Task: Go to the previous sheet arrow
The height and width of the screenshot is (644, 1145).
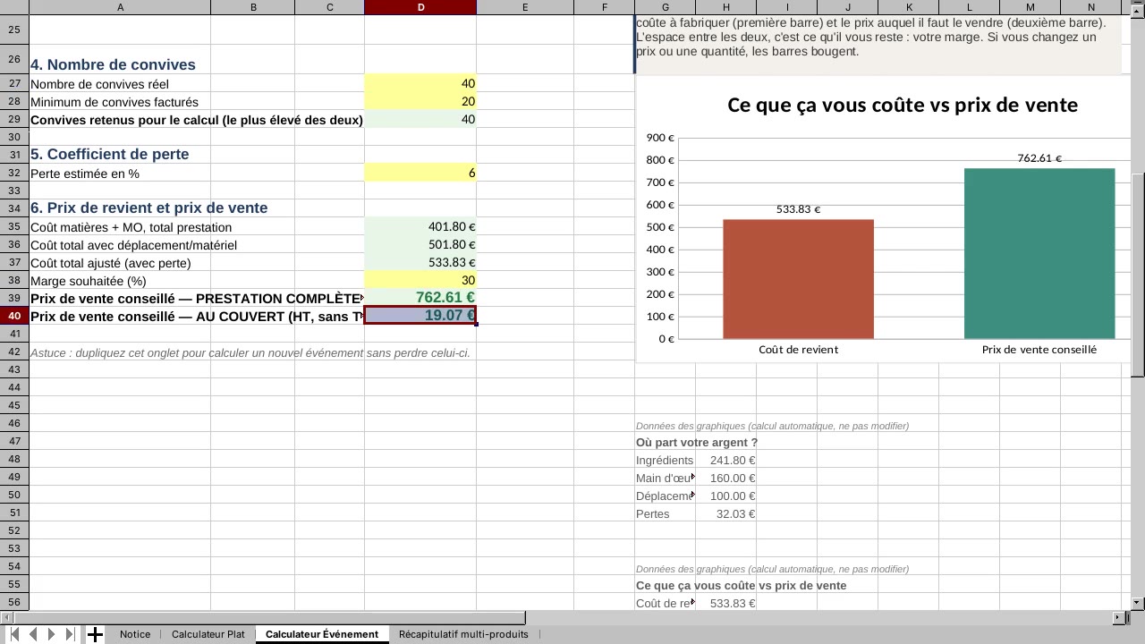Action: 33,634
